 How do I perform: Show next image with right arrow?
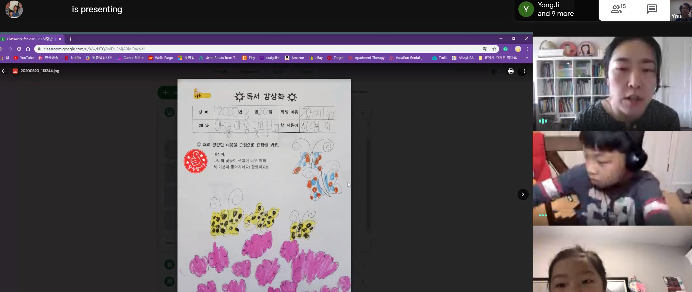pos(523,194)
